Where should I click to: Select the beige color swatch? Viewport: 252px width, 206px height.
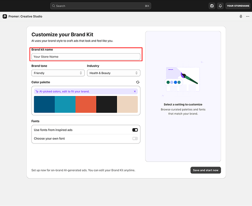click(128, 104)
